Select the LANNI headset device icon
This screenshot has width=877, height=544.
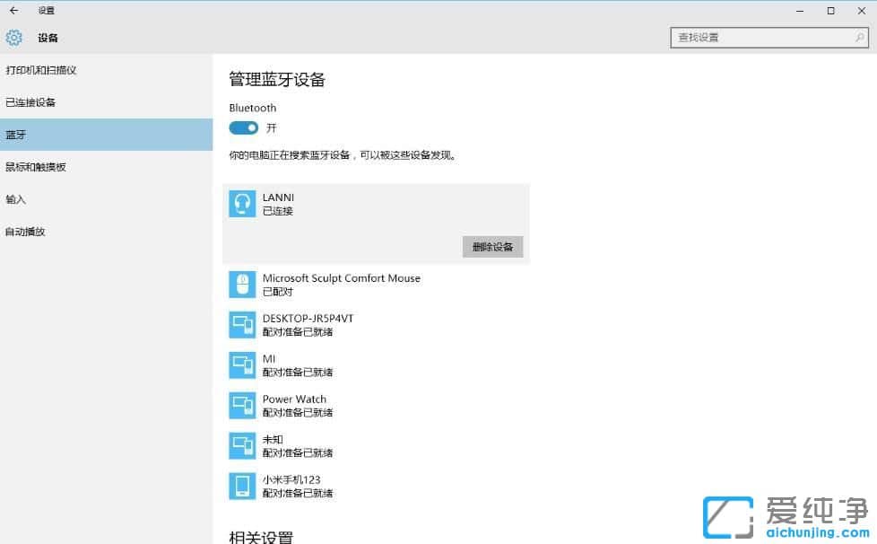[240, 204]
